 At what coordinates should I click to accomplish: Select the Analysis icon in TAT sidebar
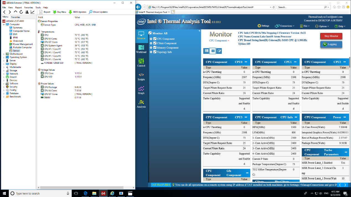point(141,105)
